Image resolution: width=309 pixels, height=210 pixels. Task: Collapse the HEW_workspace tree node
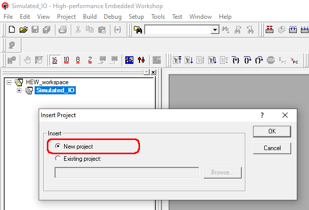click(9, 82)
